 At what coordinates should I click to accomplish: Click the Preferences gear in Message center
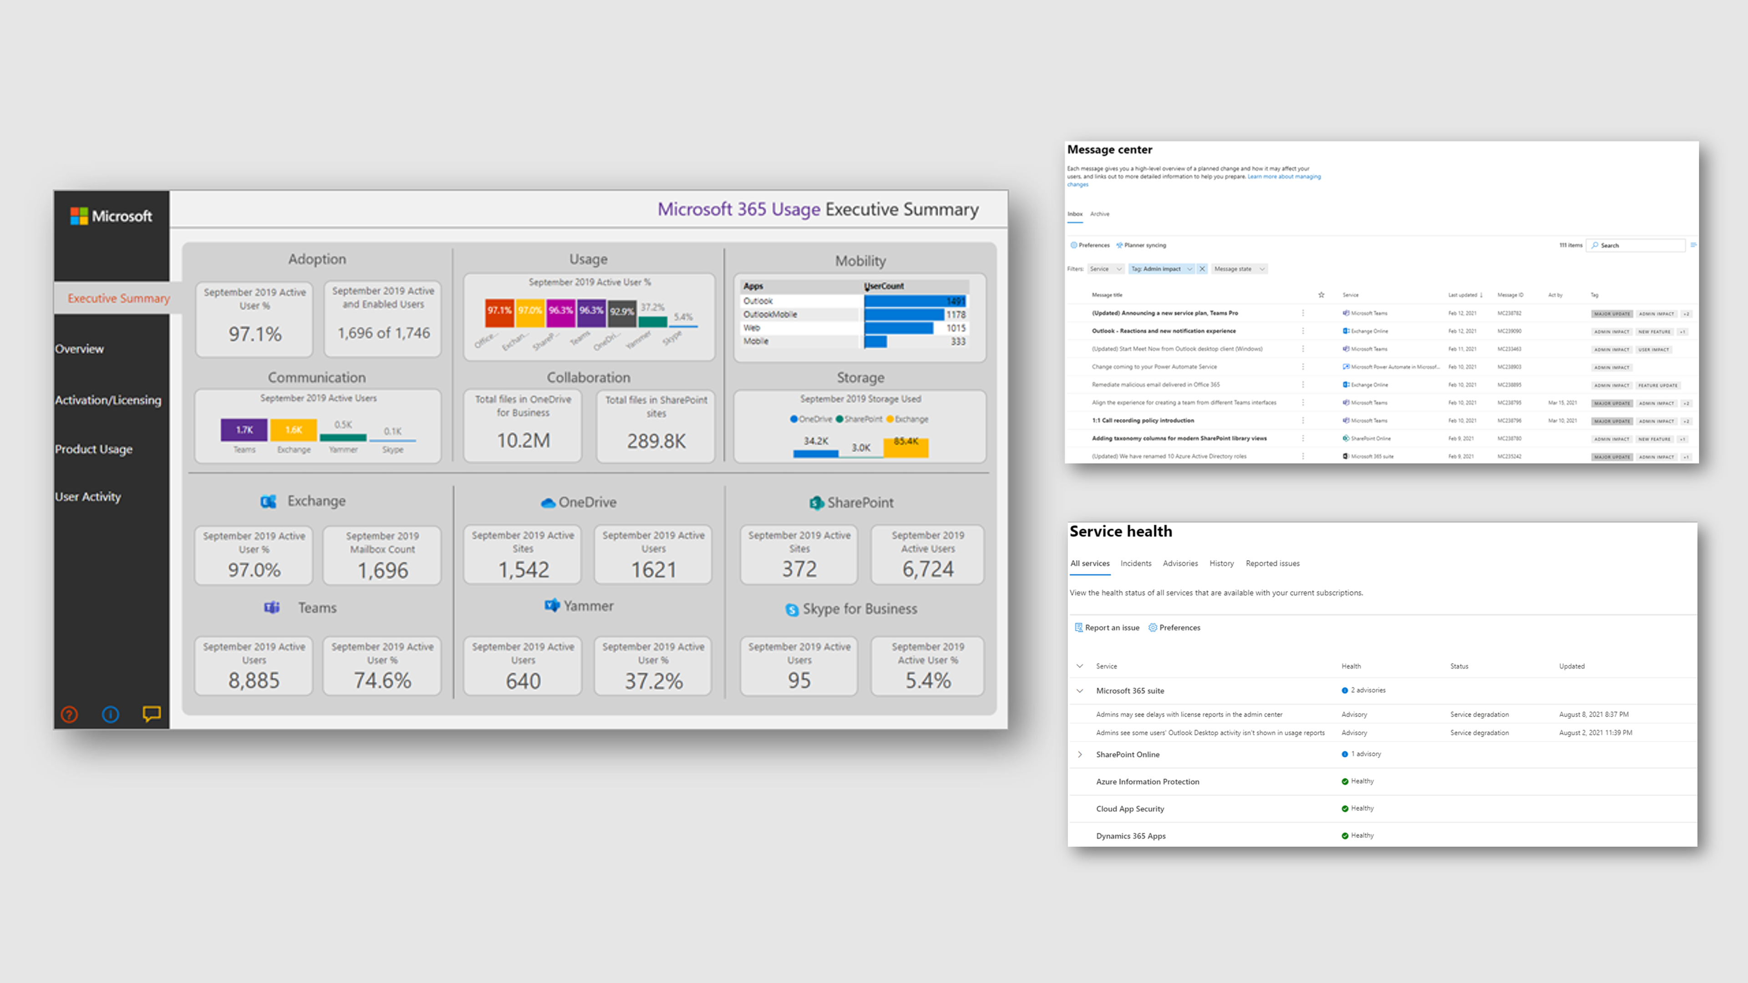coord(1073,245)
